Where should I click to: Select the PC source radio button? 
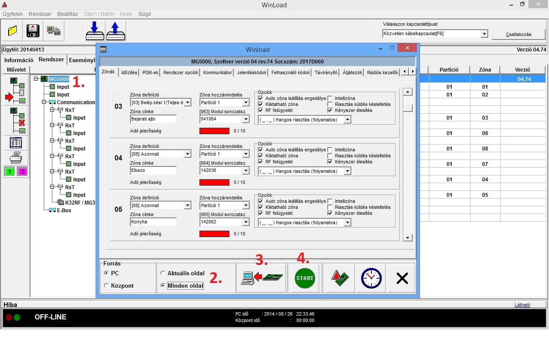[x=106, y=273]
